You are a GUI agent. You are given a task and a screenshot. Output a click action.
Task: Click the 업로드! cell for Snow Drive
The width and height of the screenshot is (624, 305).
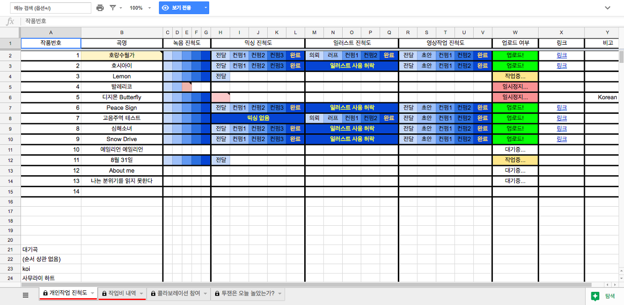tap(515, 139)
